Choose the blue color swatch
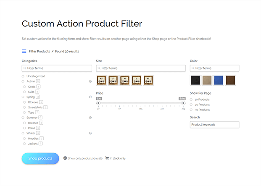Screen dimensions: 261x186 tap(219, 80)
